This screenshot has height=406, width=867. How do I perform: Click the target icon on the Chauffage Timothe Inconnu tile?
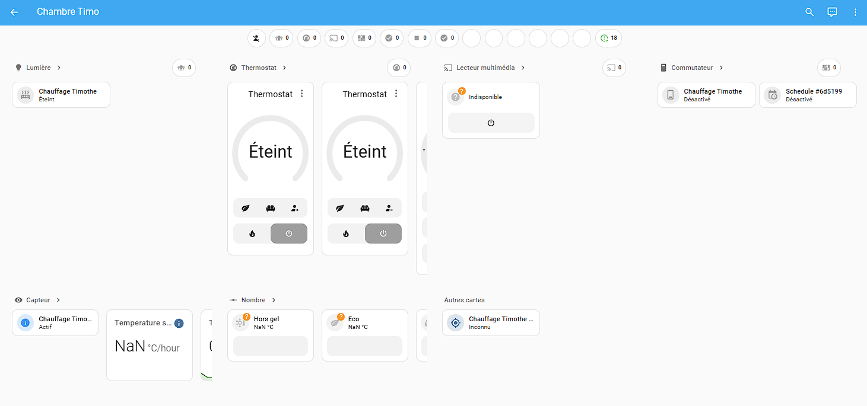click(456, 322)
